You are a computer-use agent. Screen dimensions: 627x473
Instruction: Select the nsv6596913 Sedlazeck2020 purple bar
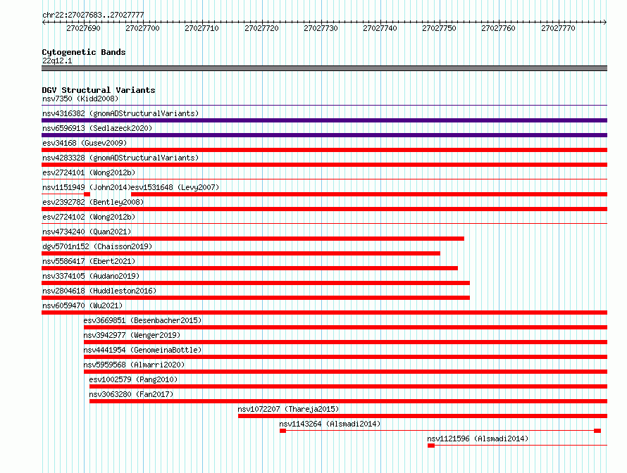(x=324, y=135)
